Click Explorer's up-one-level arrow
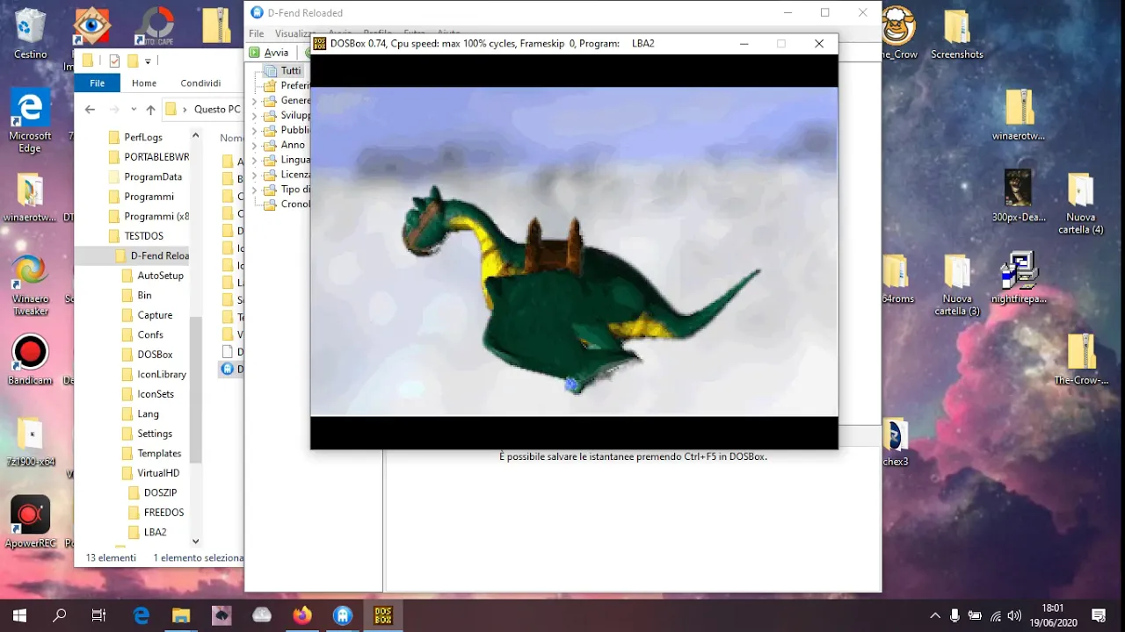 tap(150, 110)
